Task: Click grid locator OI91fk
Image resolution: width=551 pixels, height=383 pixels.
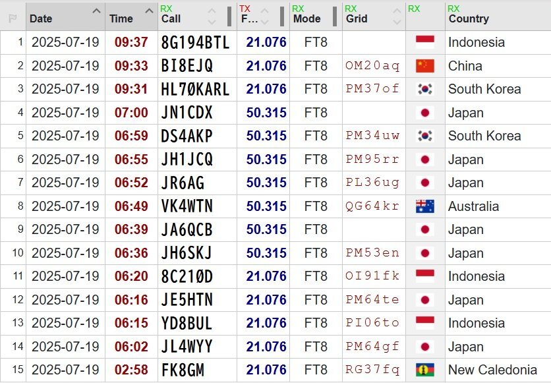Action: pos(372,276)
